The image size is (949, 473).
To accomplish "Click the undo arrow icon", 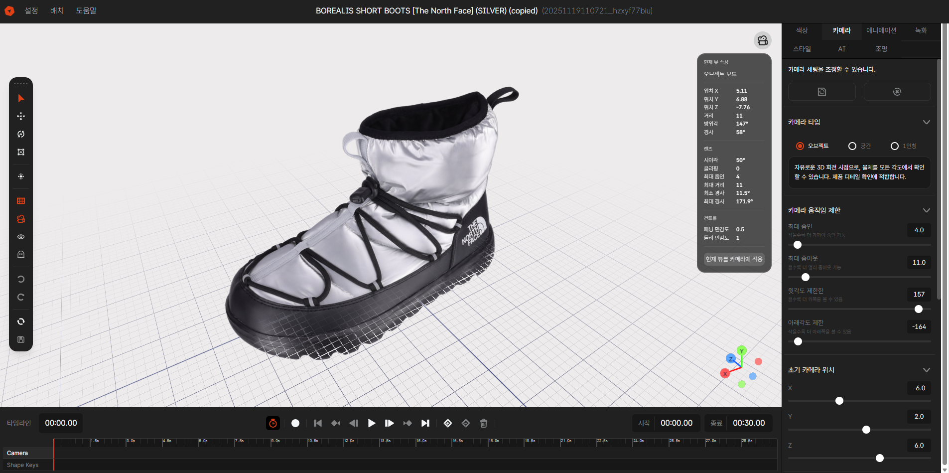I will 21,279.
